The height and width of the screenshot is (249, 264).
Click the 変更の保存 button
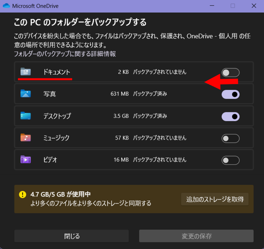pos(196,236)
